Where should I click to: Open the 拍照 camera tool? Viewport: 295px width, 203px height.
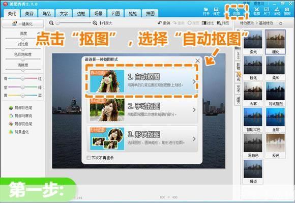tap(287, 11)
